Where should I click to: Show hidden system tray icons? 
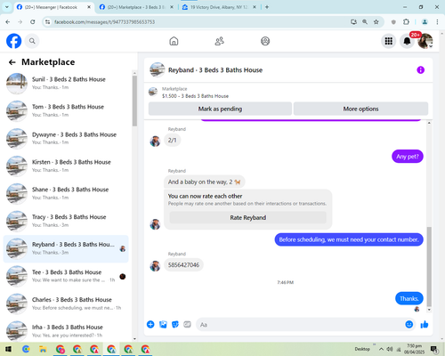click(x=381, y=349)
